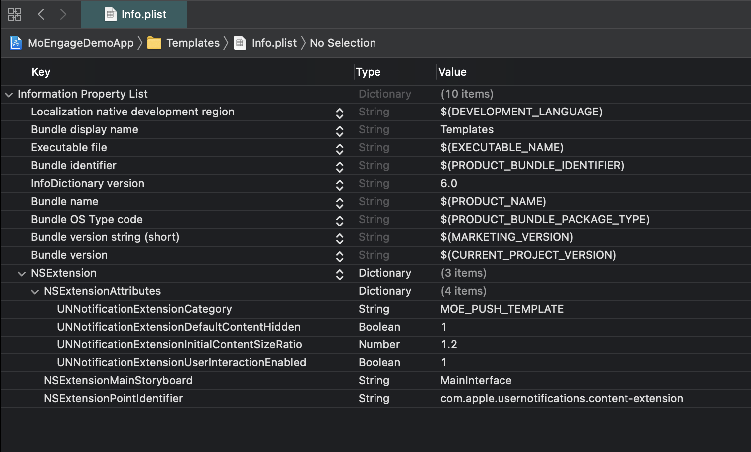The height and width of the screenshot is (452, 751).
Task: Click the MOE_PUSH_TEMPLATE value field
Action: click(501, 309)
